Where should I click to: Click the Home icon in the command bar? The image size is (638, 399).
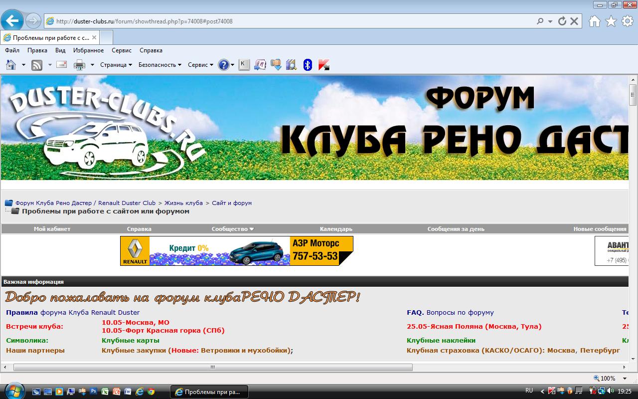click(x=10, y=65)
